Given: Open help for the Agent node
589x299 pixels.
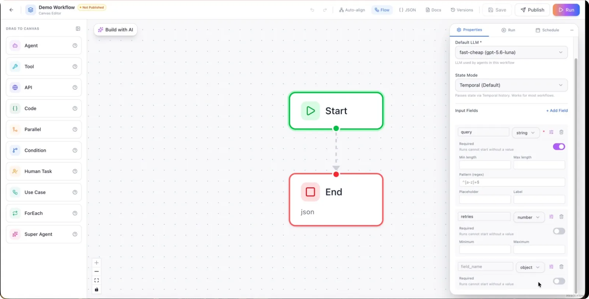Looking at the screenshot, I should pos(75,46).
